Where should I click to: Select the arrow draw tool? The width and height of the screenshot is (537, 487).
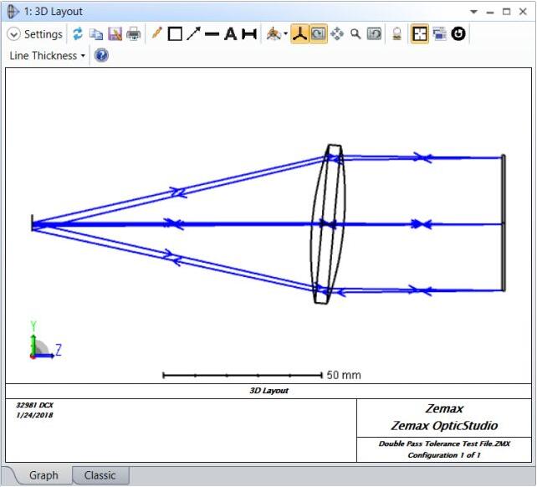click(x=193, y=33)
